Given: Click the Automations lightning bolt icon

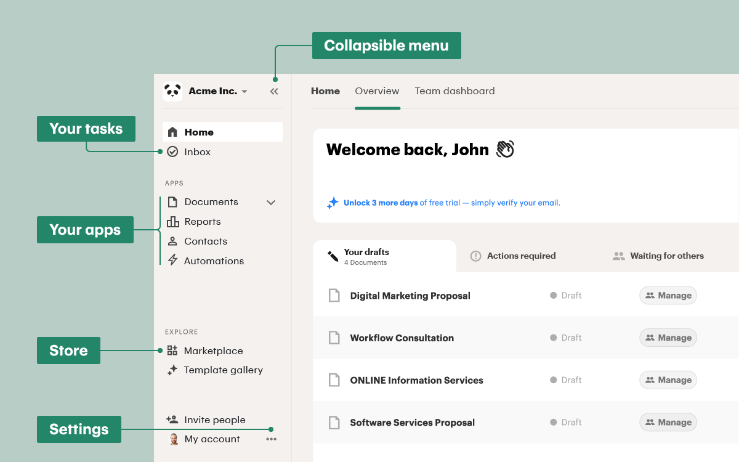Looking at the screenshot, I should click(172, 261).
